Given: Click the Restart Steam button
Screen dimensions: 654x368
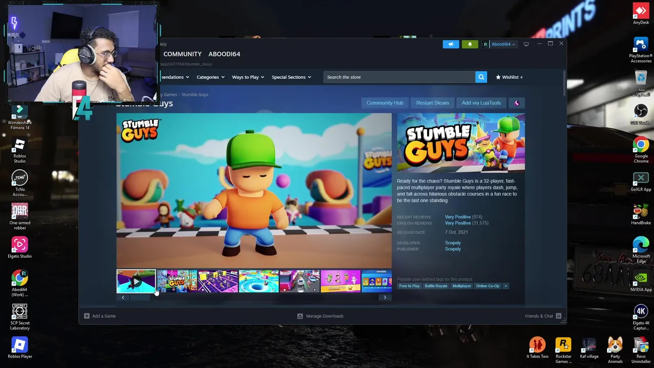Looking at the screenshot, I should [432, 103].
